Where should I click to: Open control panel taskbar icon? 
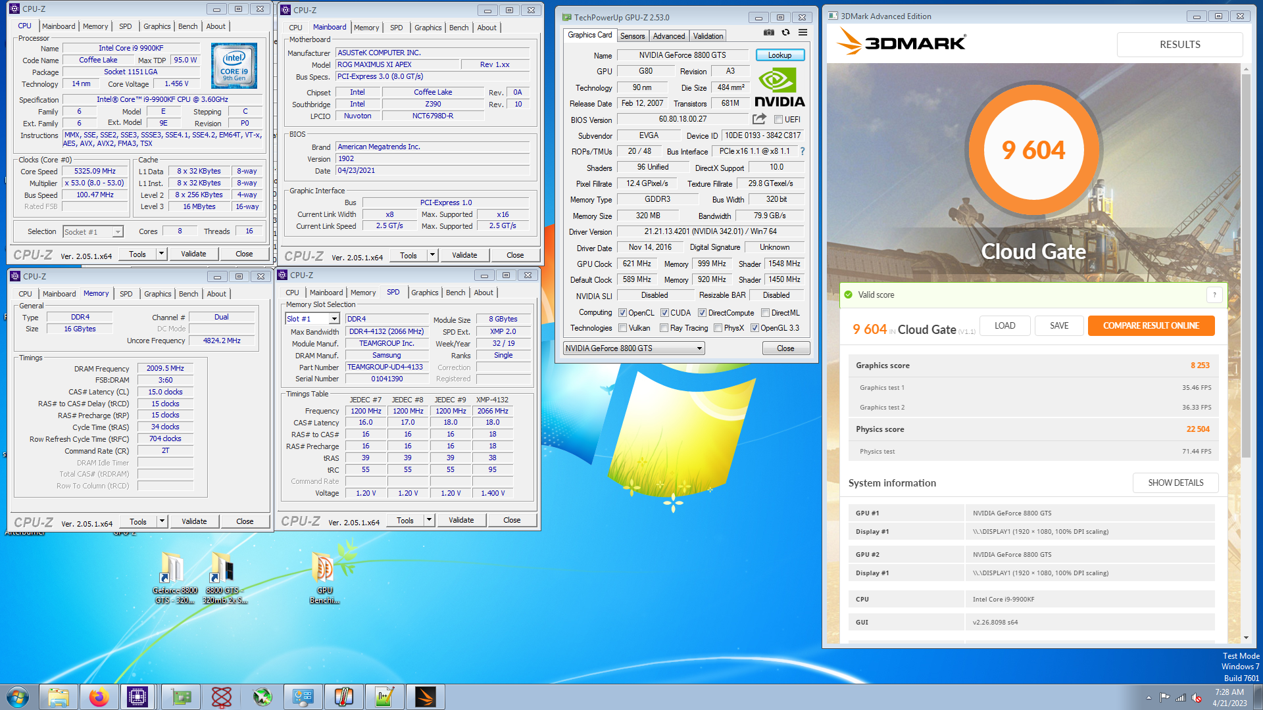(x=303, y=697)
